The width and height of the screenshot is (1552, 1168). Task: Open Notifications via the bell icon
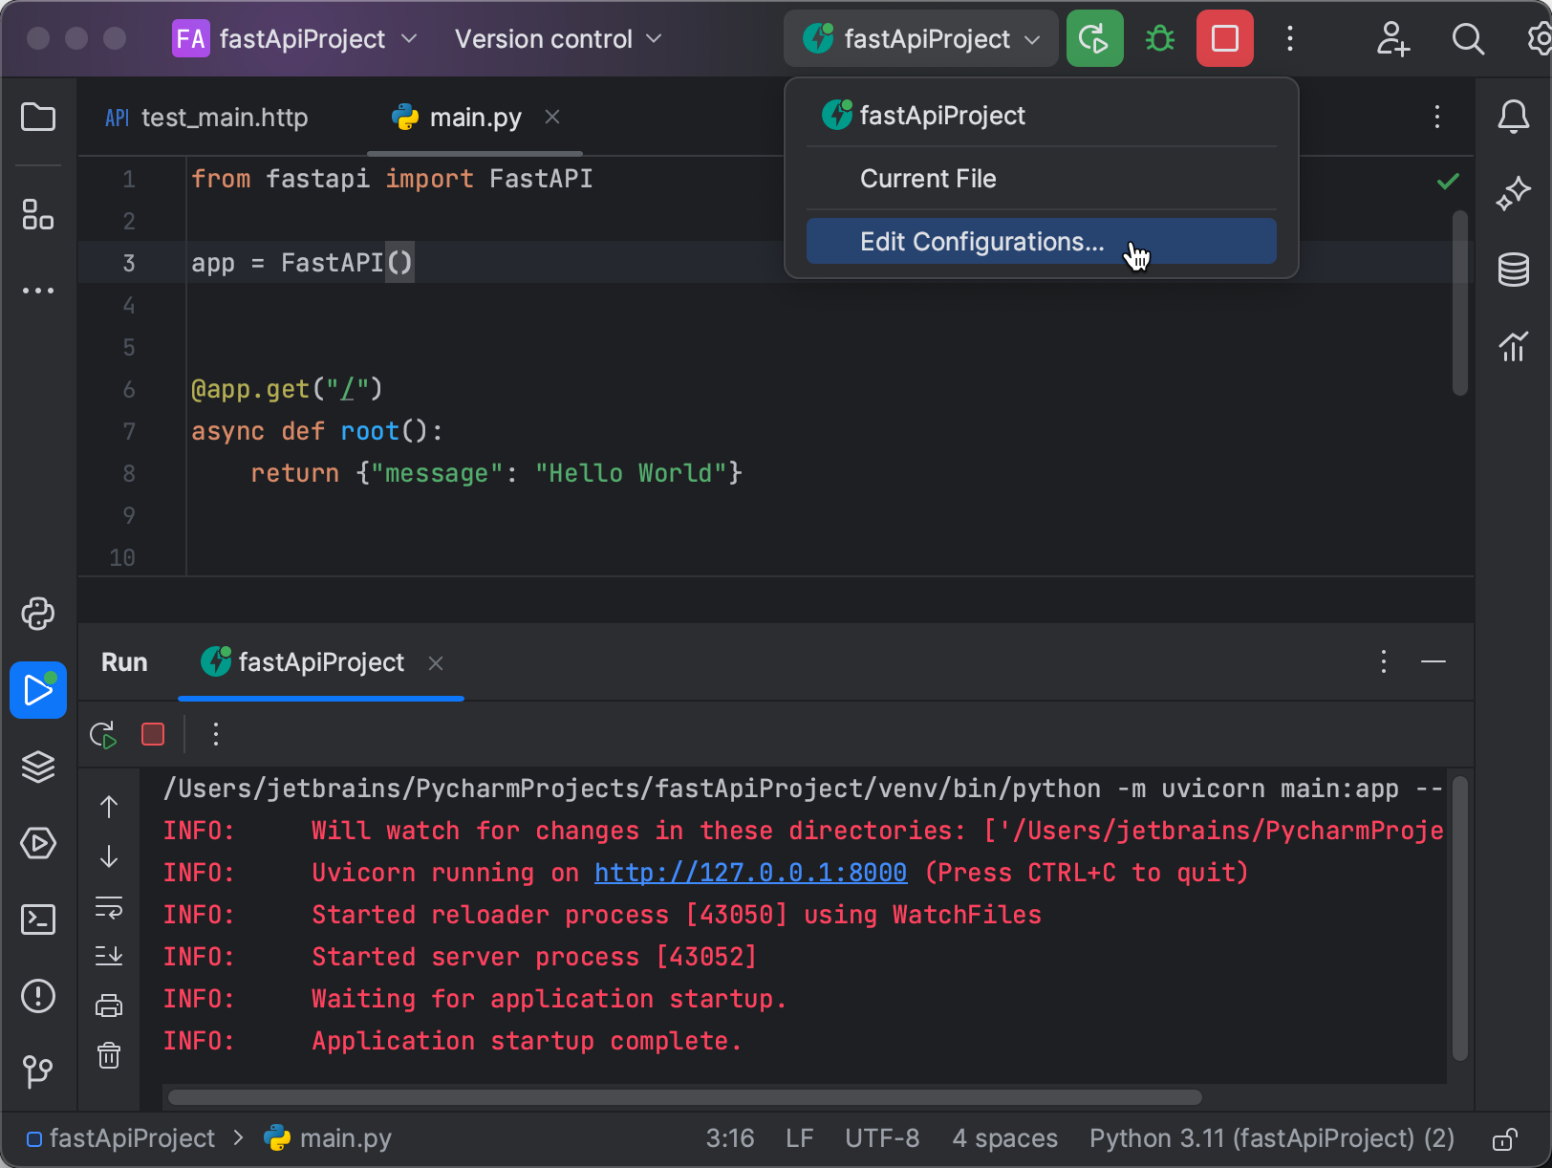[x=1513, y=117]
